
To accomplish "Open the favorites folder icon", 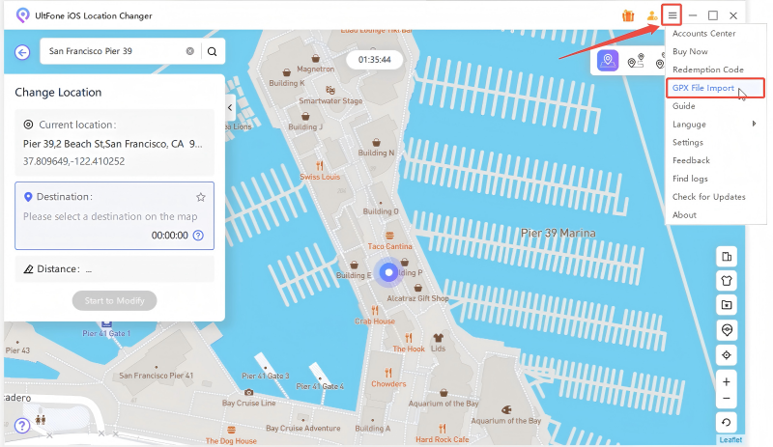I will [727, 305].
